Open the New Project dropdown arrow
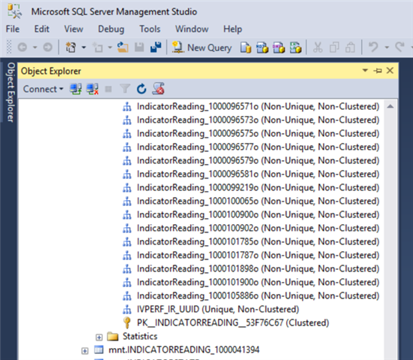 click(x=84, y=47)
